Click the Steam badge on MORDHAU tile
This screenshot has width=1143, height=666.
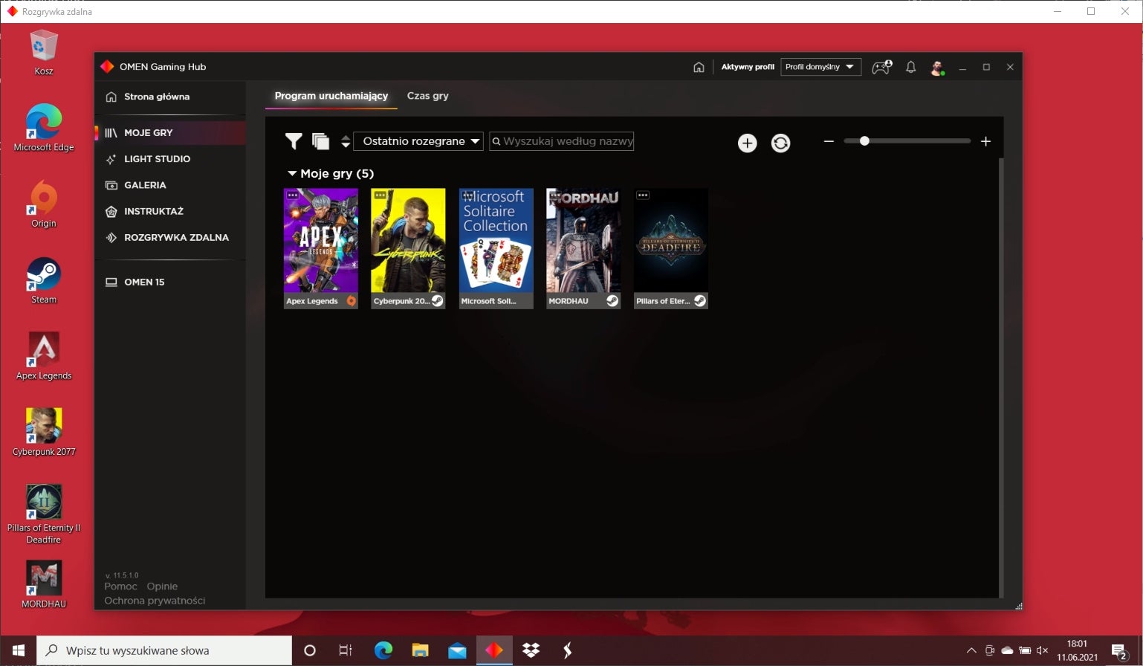(x=612, y=301)
